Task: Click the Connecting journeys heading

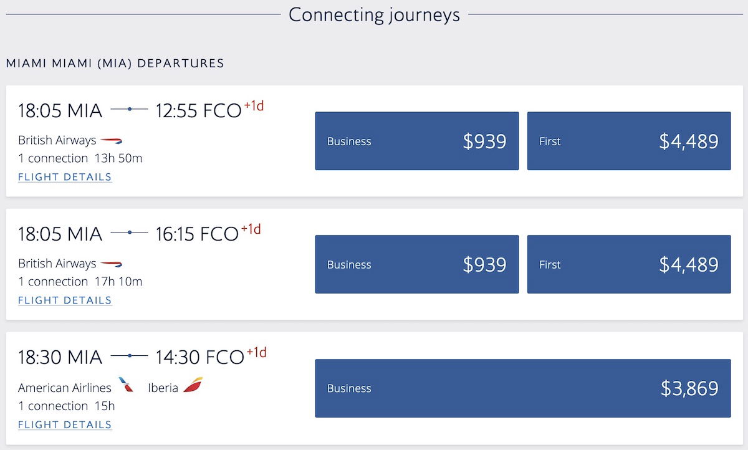Action: pos(374,14)
